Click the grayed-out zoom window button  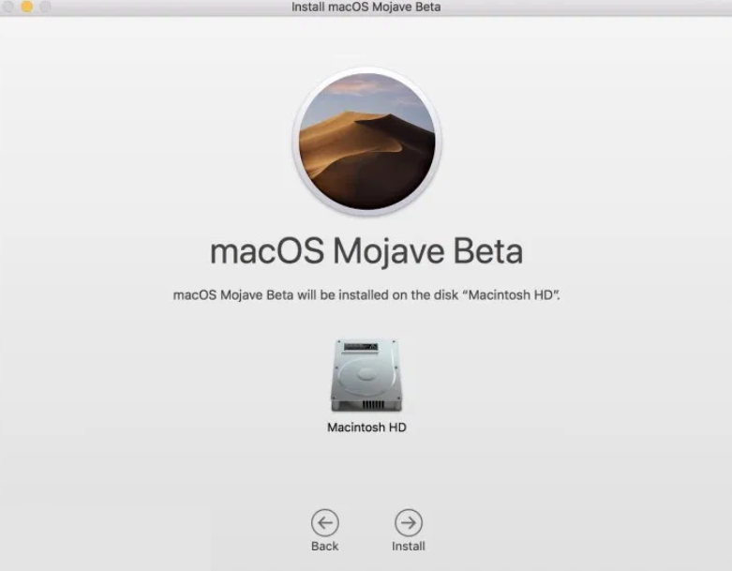45,7
